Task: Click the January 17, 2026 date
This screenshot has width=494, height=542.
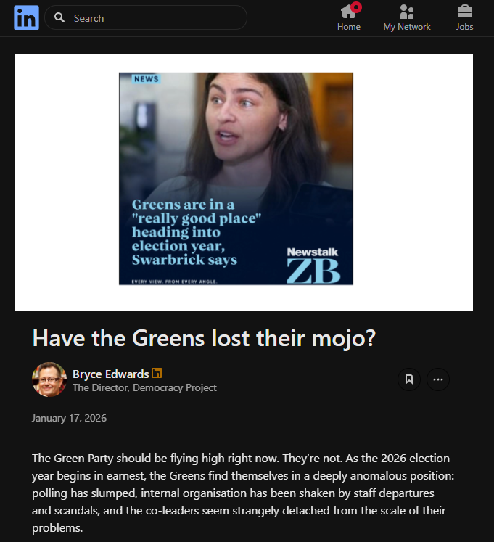Action: [69, 418]
